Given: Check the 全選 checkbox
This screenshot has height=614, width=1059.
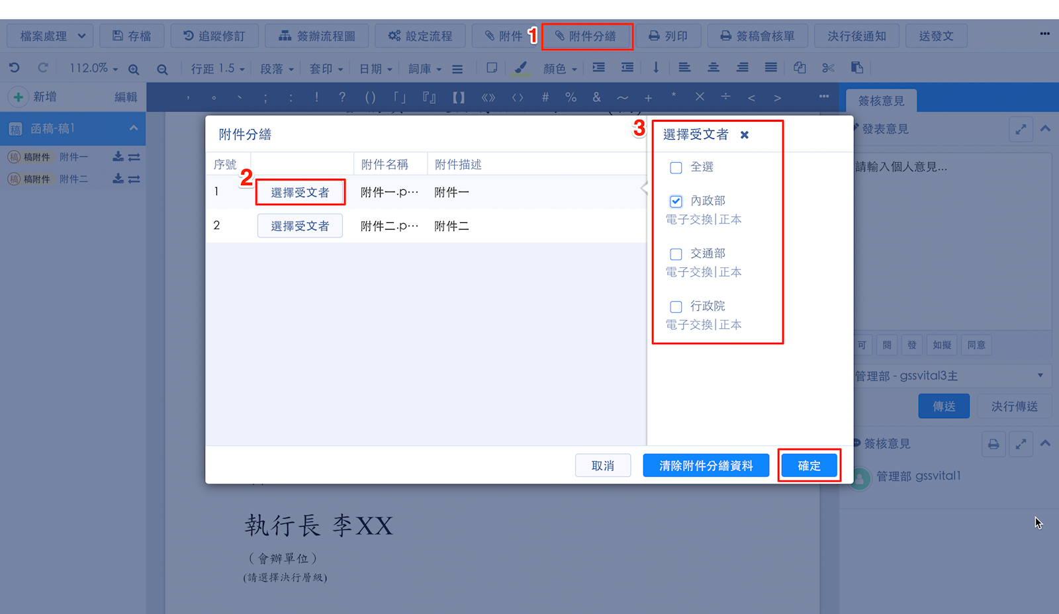Looking at the screenshot, I should (x=676, y=167).
